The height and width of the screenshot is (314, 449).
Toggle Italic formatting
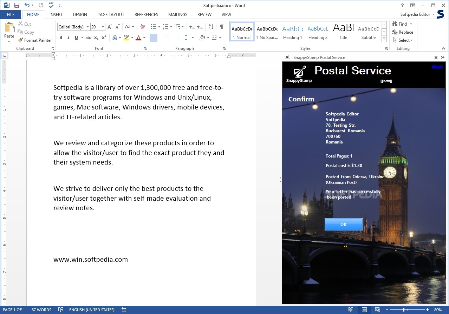(69, 38)
